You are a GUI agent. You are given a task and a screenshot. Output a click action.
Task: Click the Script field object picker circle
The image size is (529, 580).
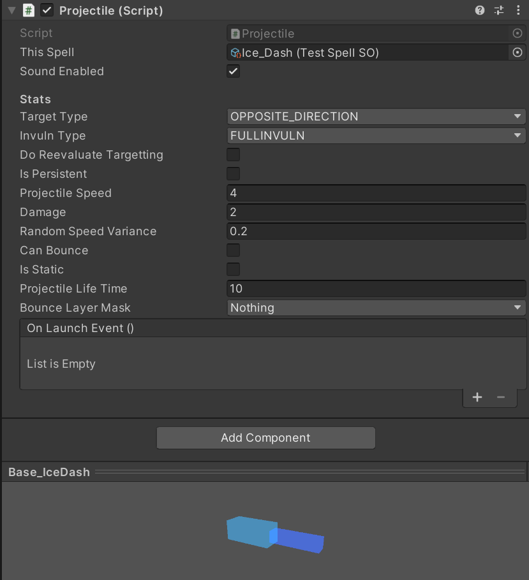pos(518,33)
